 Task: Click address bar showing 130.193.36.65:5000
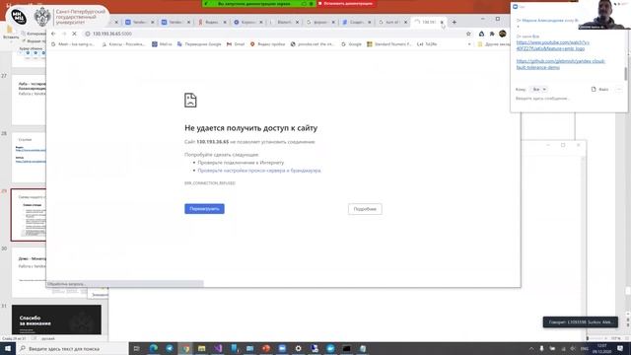click(274, 34)
